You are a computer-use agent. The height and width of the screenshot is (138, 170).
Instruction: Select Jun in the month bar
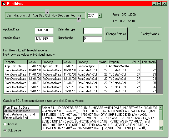click(x=22, y=15)
